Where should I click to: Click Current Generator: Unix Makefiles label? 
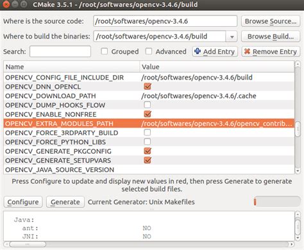(x=141, y=202)
